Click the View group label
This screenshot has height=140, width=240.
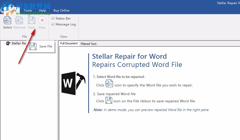click(64, 37)
